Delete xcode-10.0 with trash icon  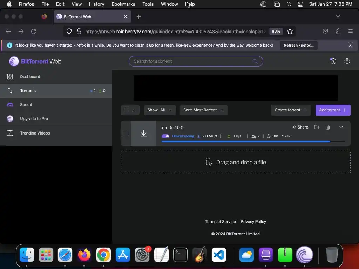pos(328,127)
